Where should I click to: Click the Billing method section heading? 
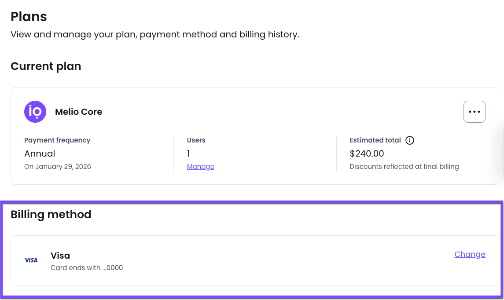point(51,215)
